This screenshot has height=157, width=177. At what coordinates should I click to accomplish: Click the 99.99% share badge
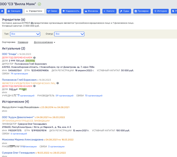pyautogui.click(x=30, y=61)
